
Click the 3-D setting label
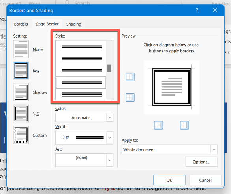click(x=36, y=114)
